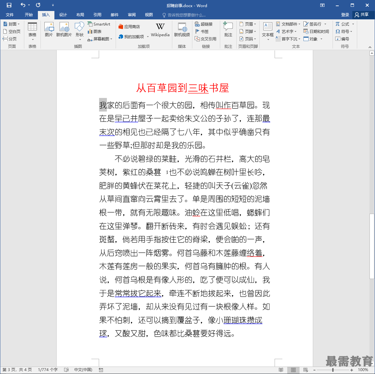
Task: Switch to the Design (设计) tab
Action: 63,15
